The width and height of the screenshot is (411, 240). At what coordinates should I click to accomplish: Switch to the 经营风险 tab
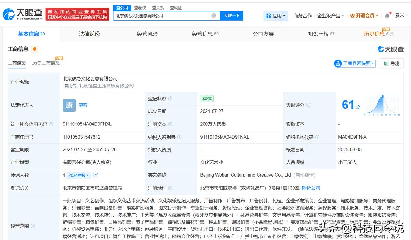pos(147,34)
